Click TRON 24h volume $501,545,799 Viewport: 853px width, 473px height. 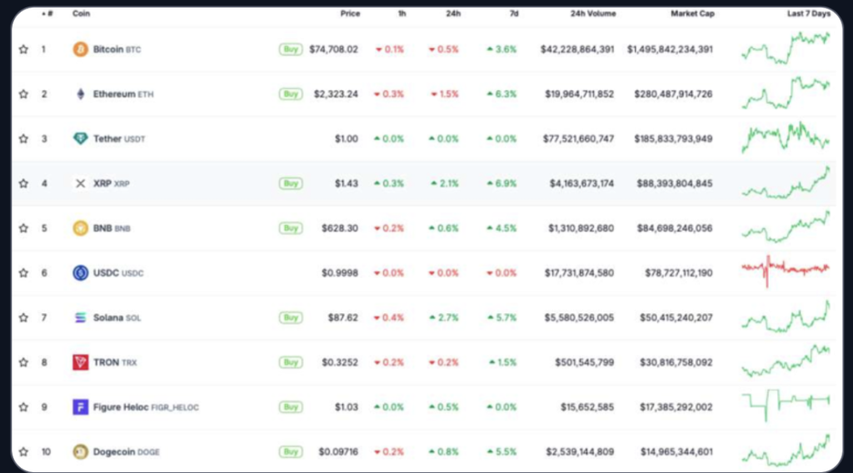584,362
